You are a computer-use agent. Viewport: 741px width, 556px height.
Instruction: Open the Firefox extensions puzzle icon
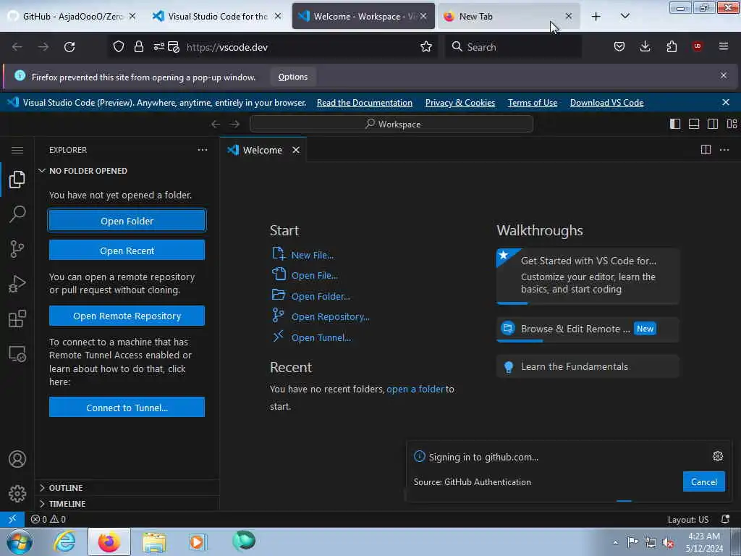click(x=672, y=47)
